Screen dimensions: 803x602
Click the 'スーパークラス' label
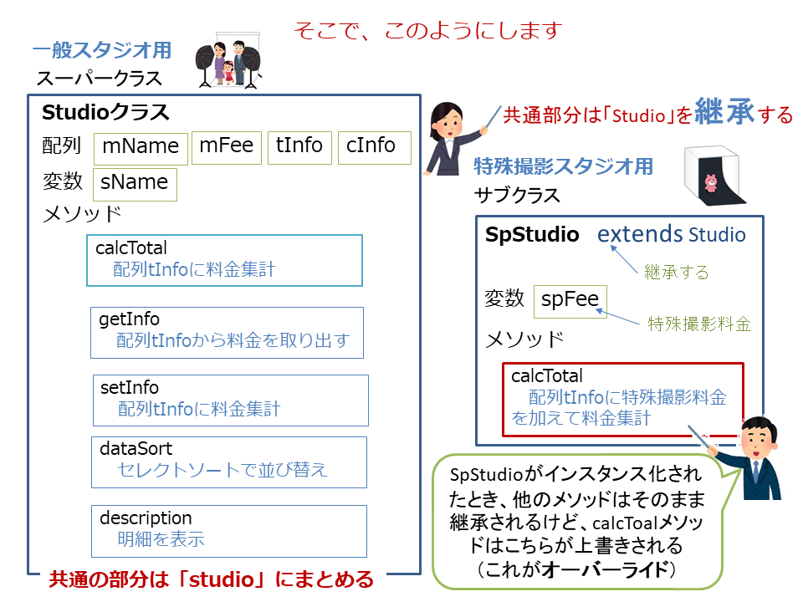100,79
